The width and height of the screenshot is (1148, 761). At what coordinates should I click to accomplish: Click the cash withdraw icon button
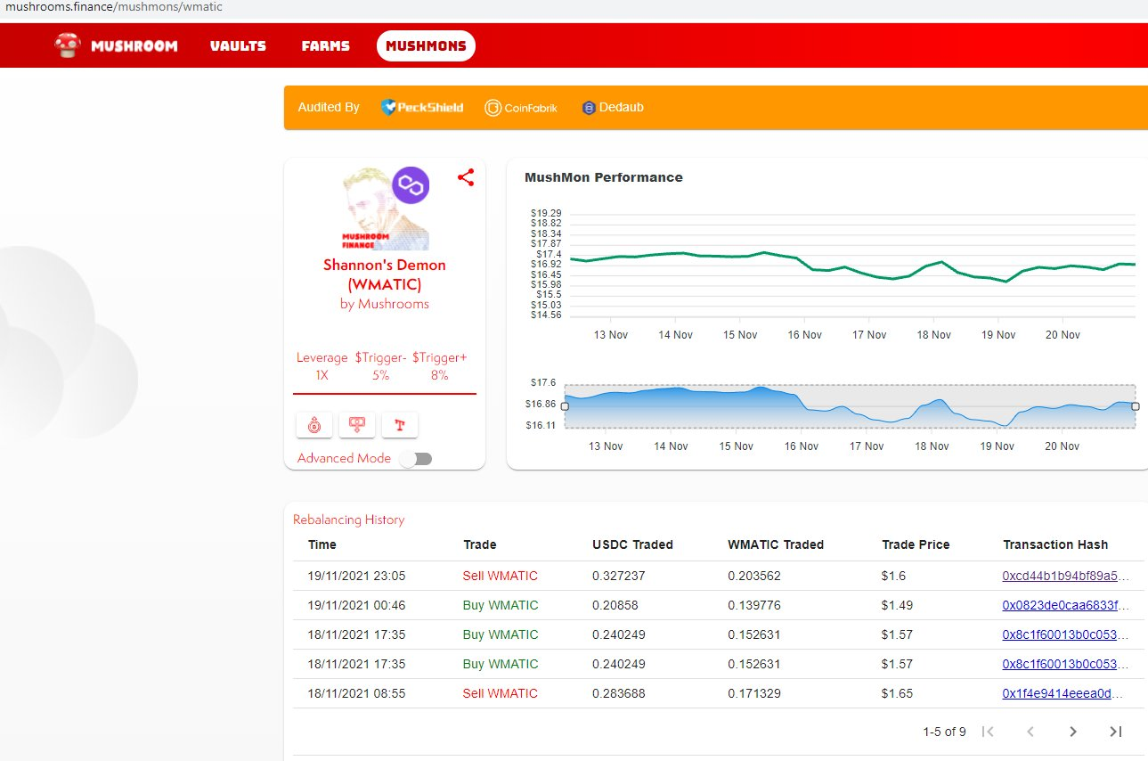[x=357, y=425]
